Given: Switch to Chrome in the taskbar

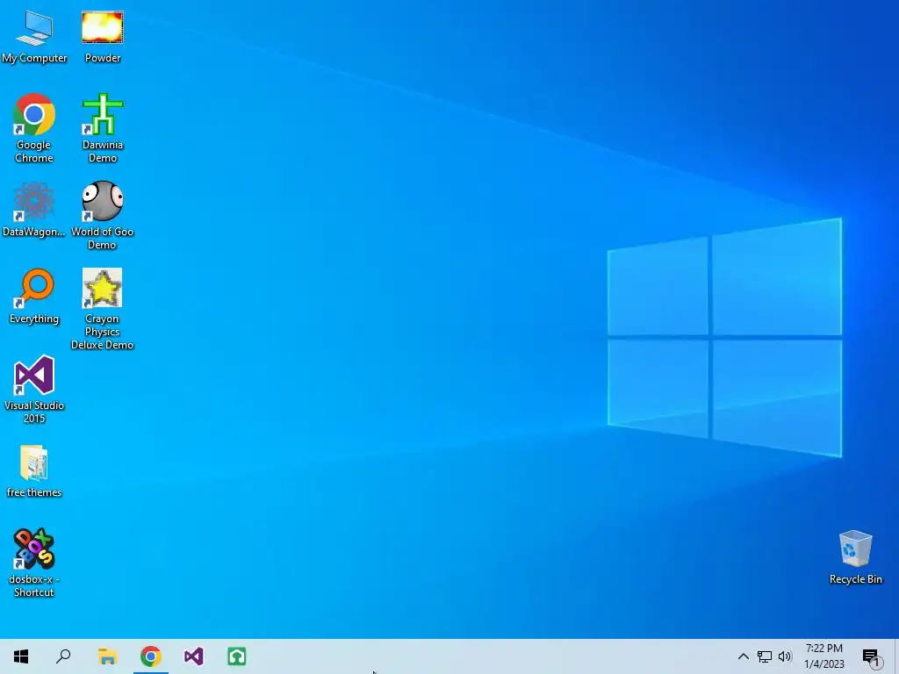Looking at the screenshot, I should coord(151,656).
